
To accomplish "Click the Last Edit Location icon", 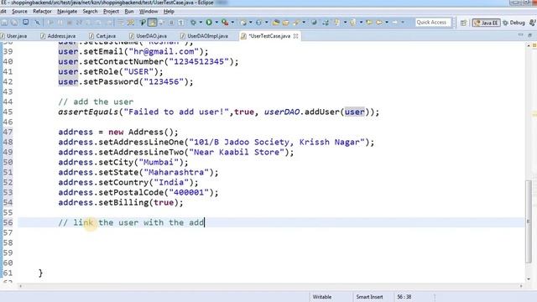I will click(x=369, y=23).
